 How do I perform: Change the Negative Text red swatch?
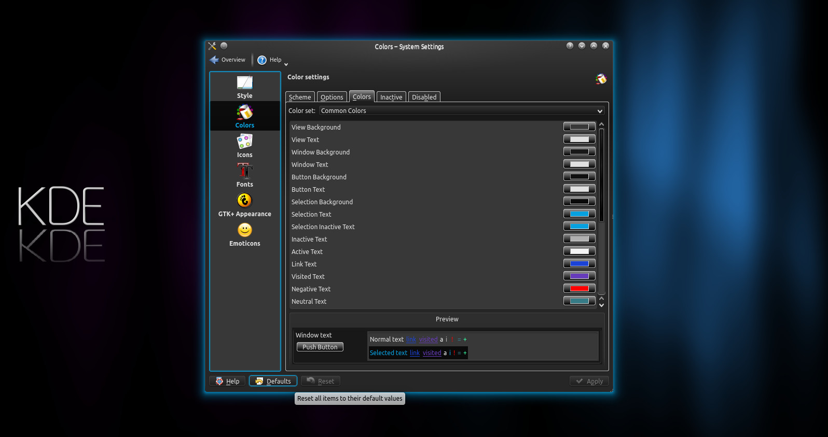point(579,288)
